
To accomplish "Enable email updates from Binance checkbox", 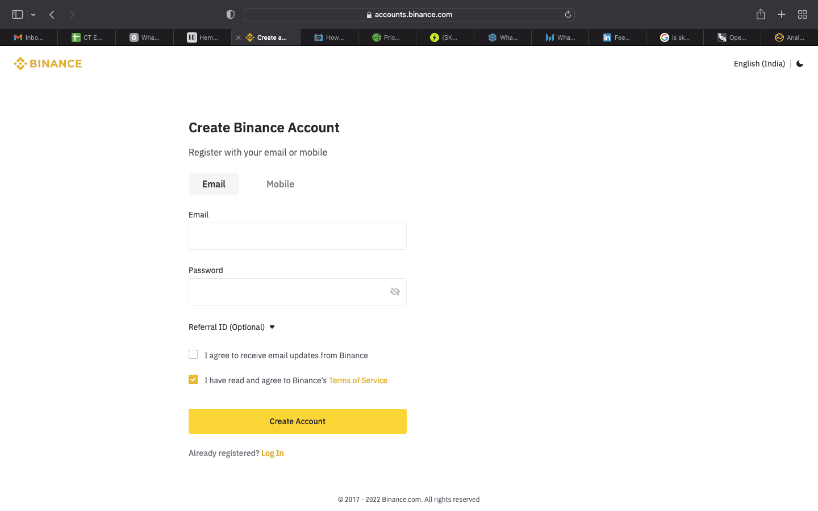I will click(193, 354).
